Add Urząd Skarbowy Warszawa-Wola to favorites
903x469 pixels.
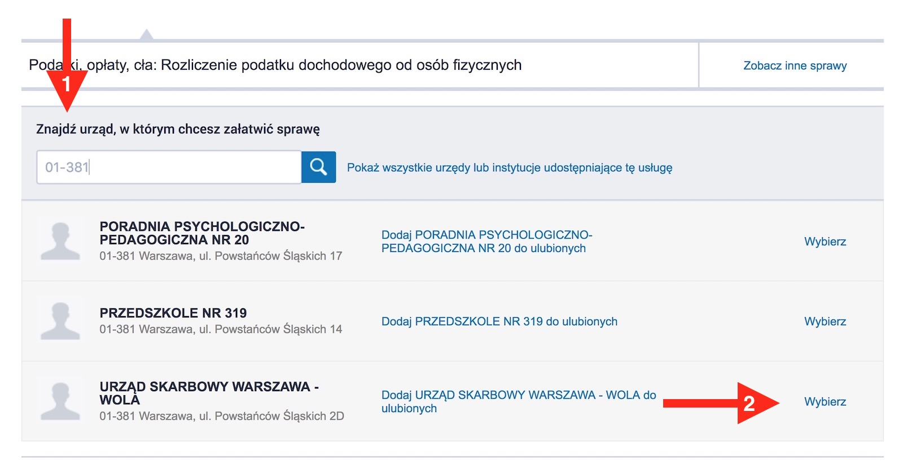[x=518, y=401]
